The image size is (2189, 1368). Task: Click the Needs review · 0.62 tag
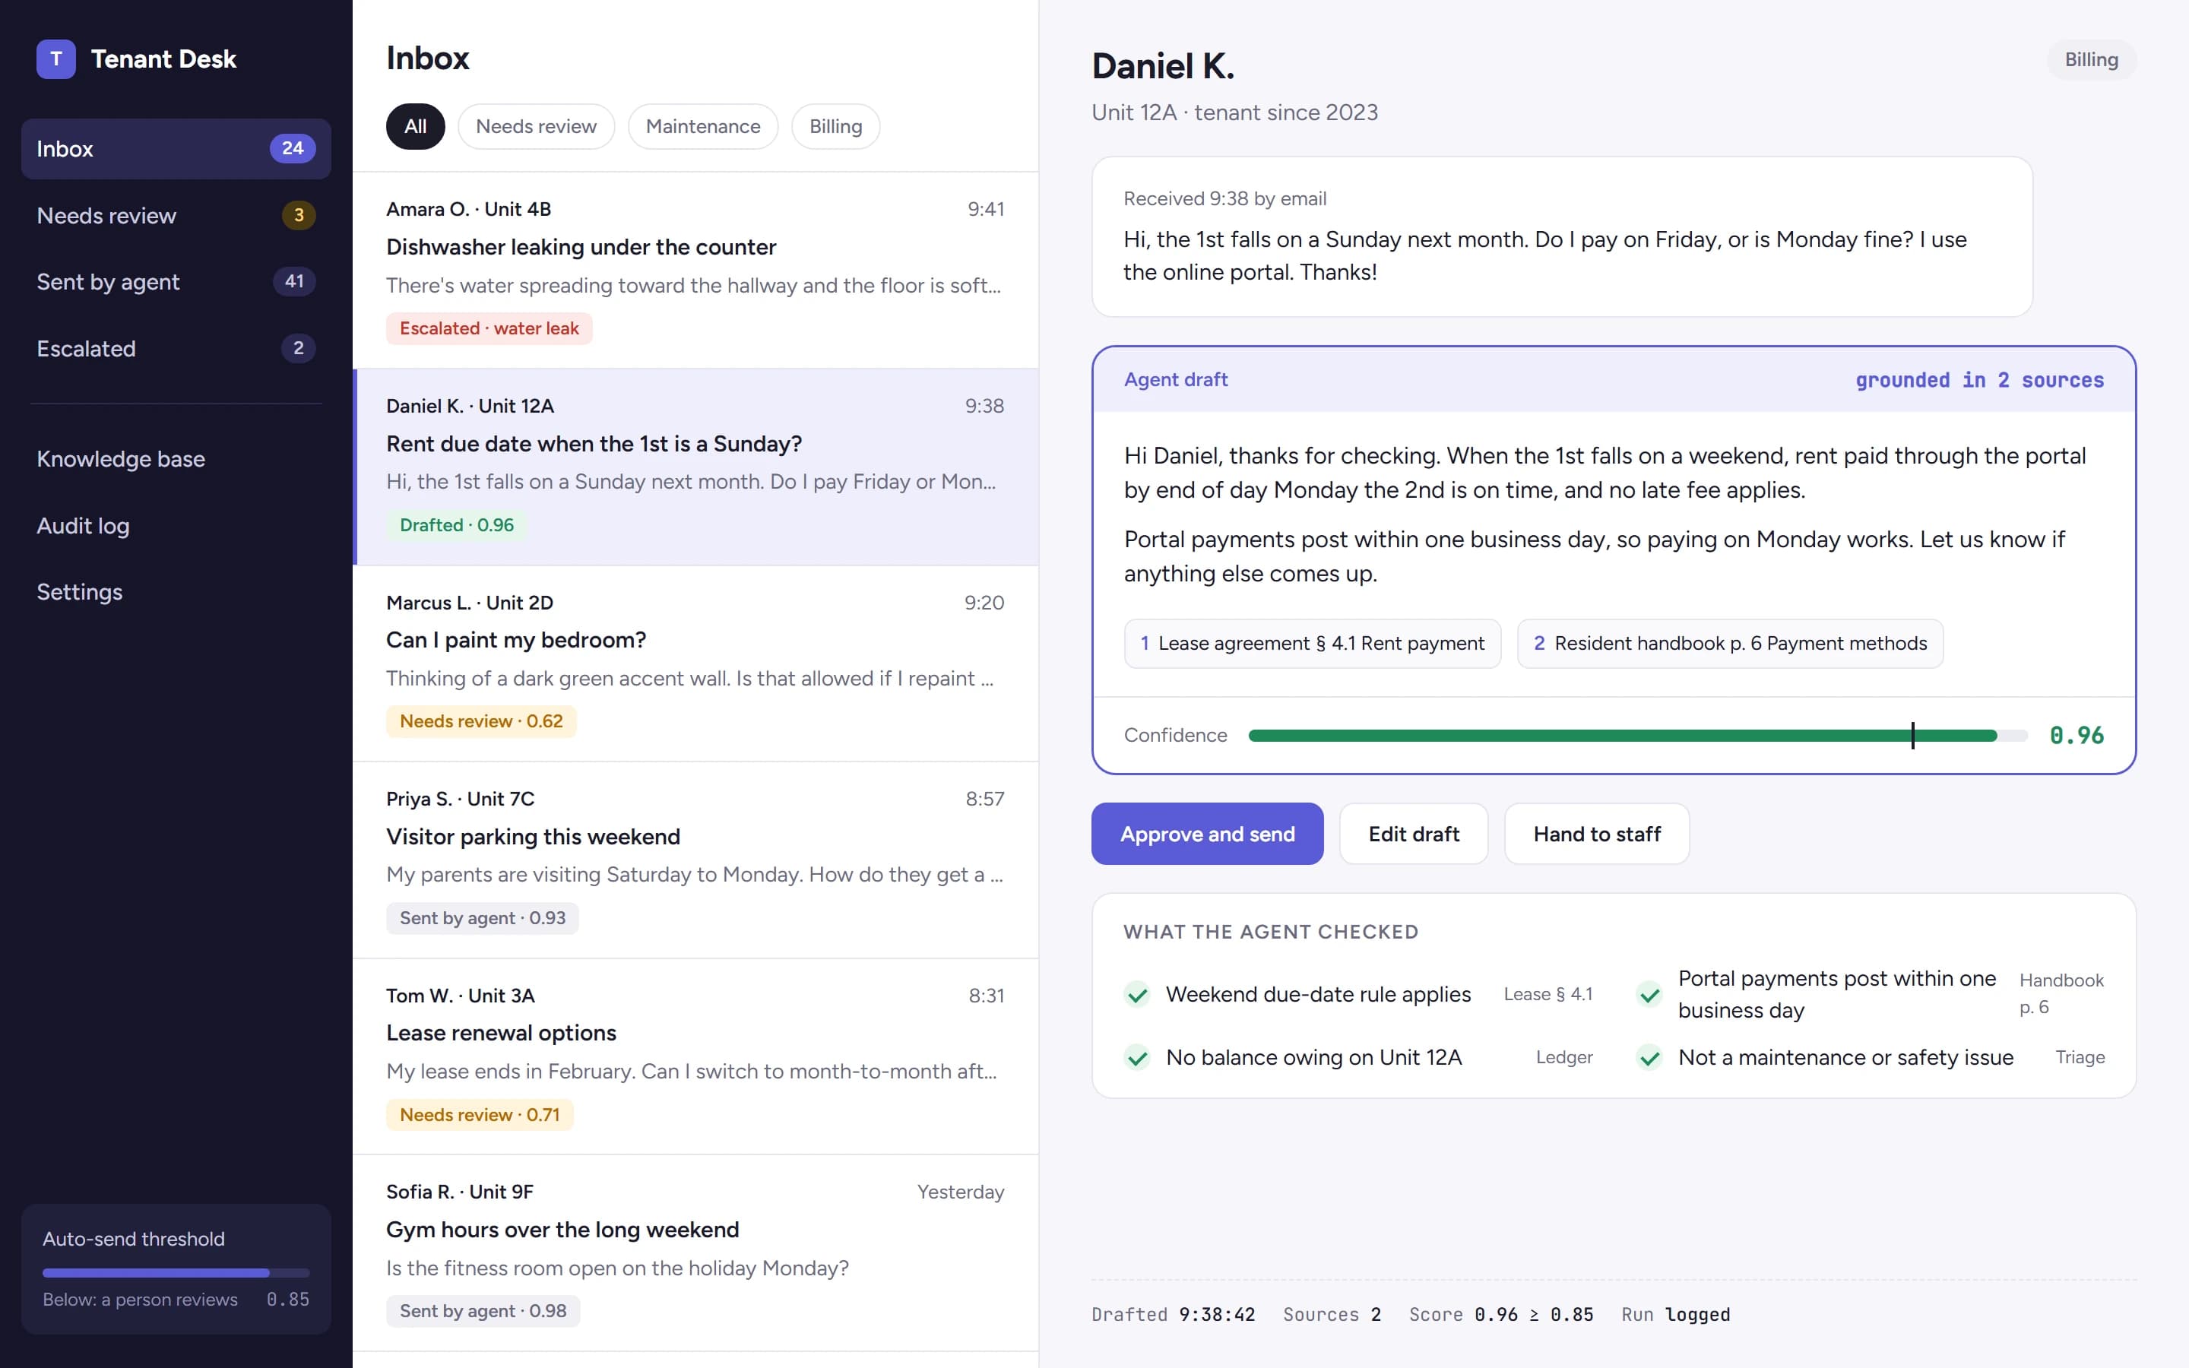[481, 721]
